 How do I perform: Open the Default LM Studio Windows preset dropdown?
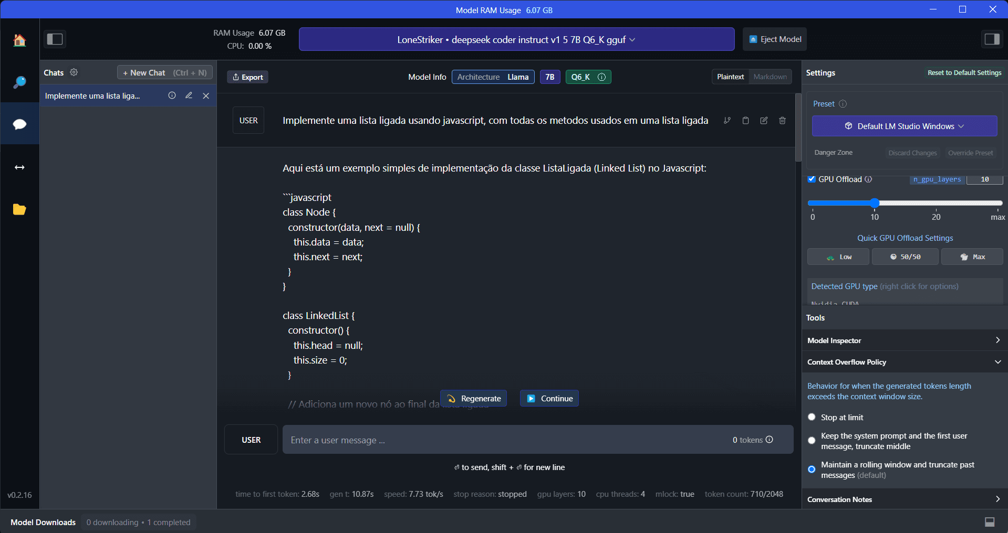(905, 126)
